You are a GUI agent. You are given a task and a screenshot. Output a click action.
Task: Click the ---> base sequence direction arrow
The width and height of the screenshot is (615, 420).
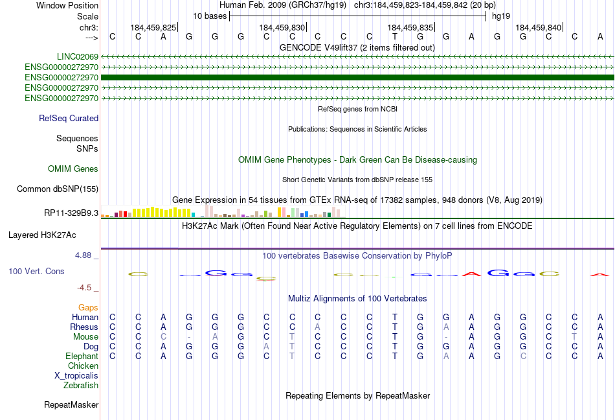(91, 38)
